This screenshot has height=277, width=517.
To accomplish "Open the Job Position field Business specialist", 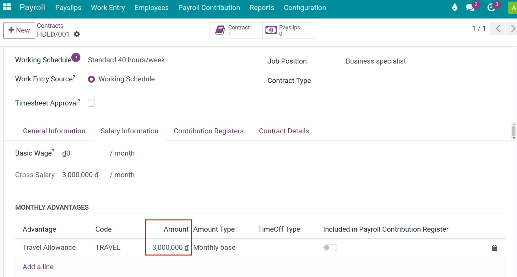I will click(376, 61).
